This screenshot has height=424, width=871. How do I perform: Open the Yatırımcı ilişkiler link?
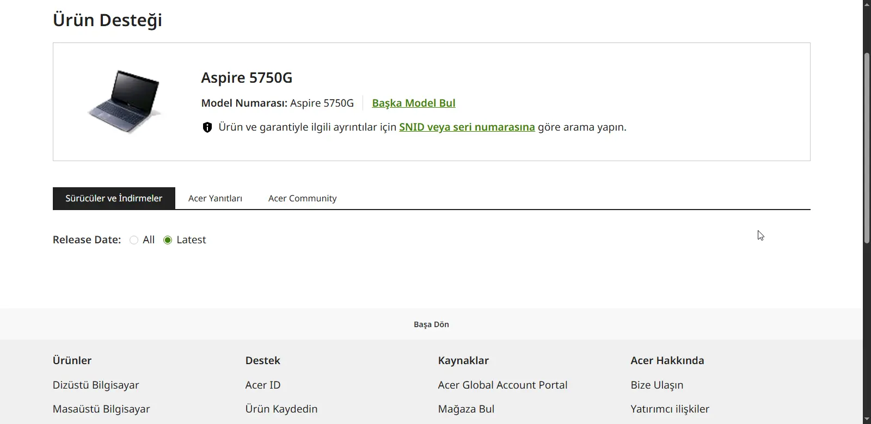(670, 409)
